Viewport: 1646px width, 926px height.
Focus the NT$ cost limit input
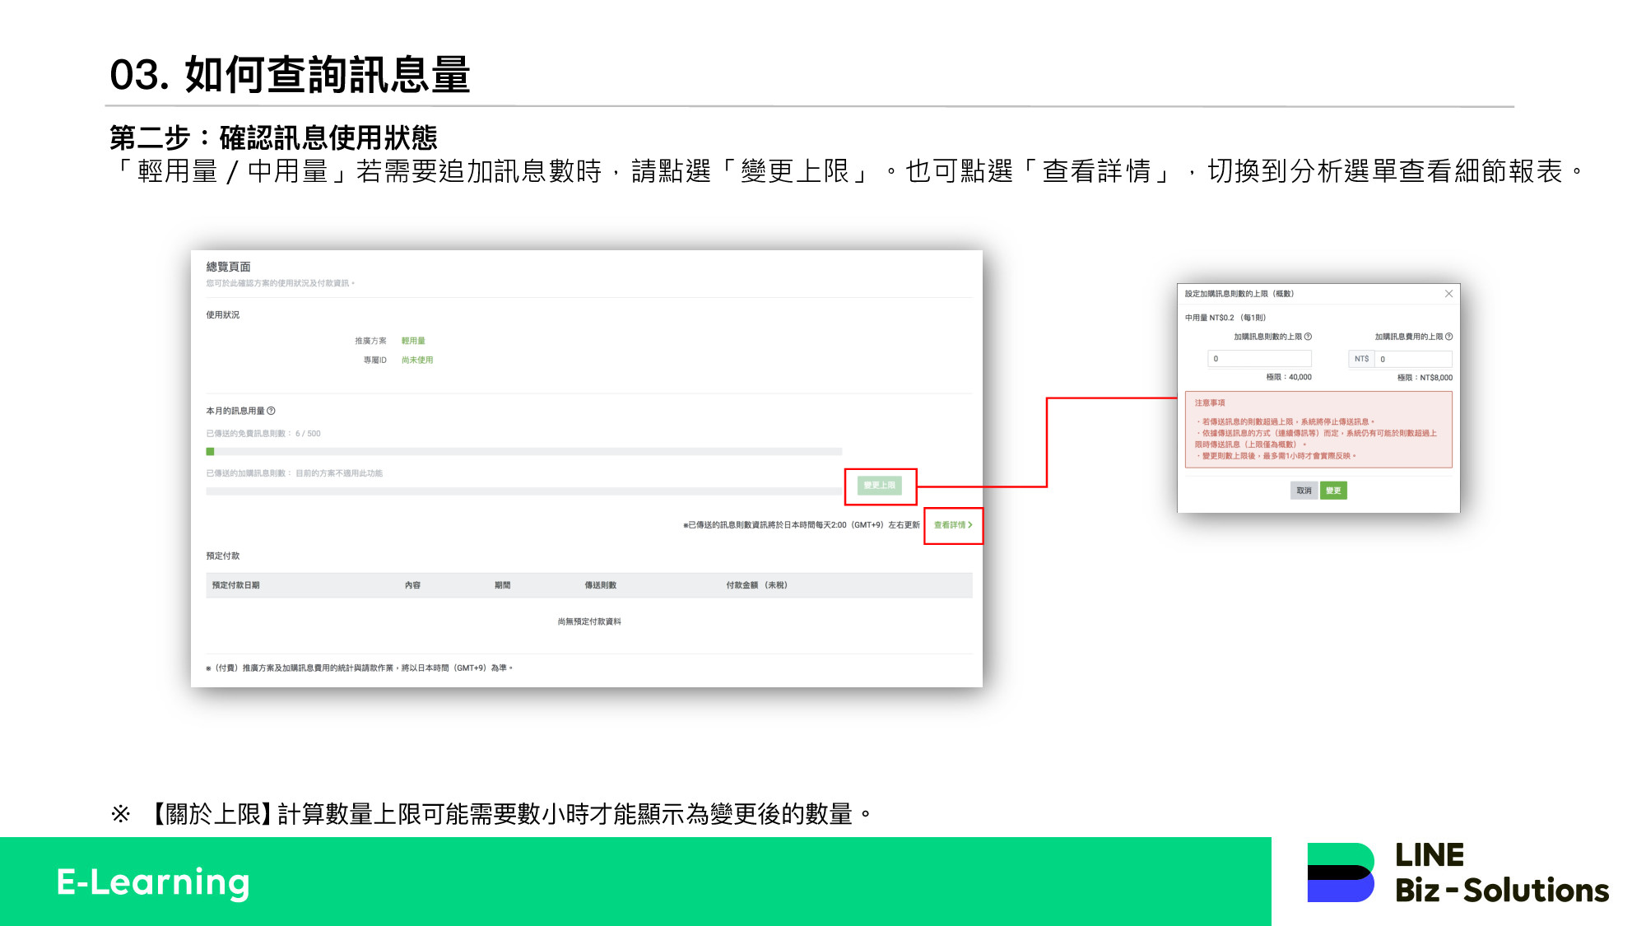(x=1412, y=359)
